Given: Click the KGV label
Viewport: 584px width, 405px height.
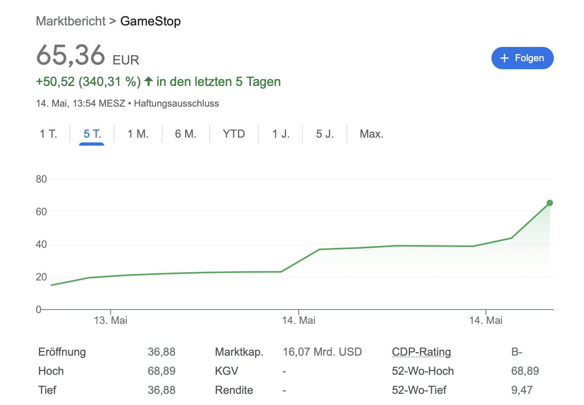Looking at the screenshot, I should [226, 371].
